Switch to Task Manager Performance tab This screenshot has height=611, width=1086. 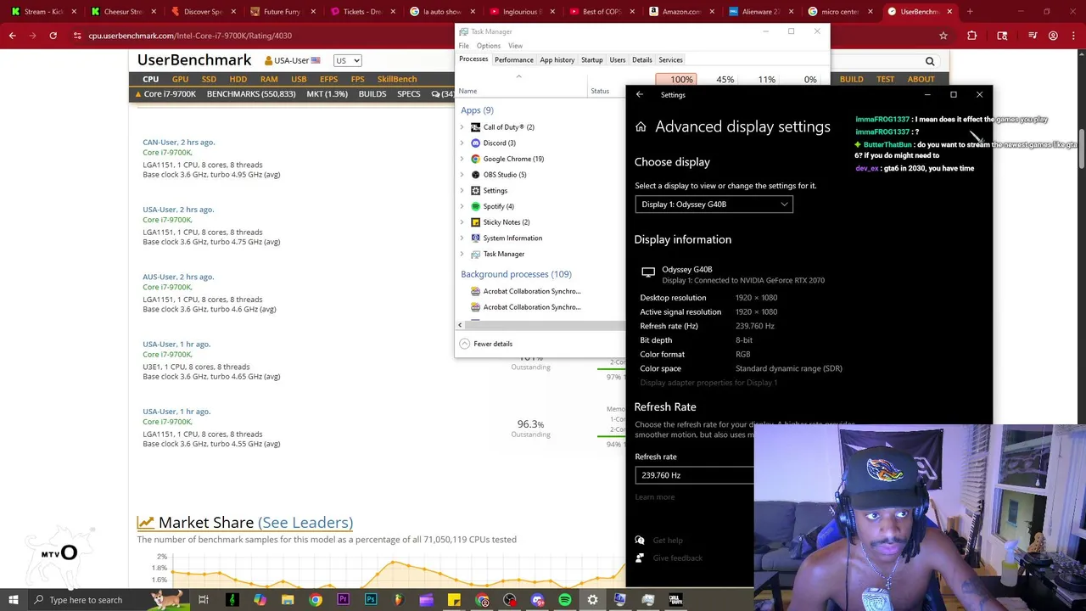tap(514, 59)
